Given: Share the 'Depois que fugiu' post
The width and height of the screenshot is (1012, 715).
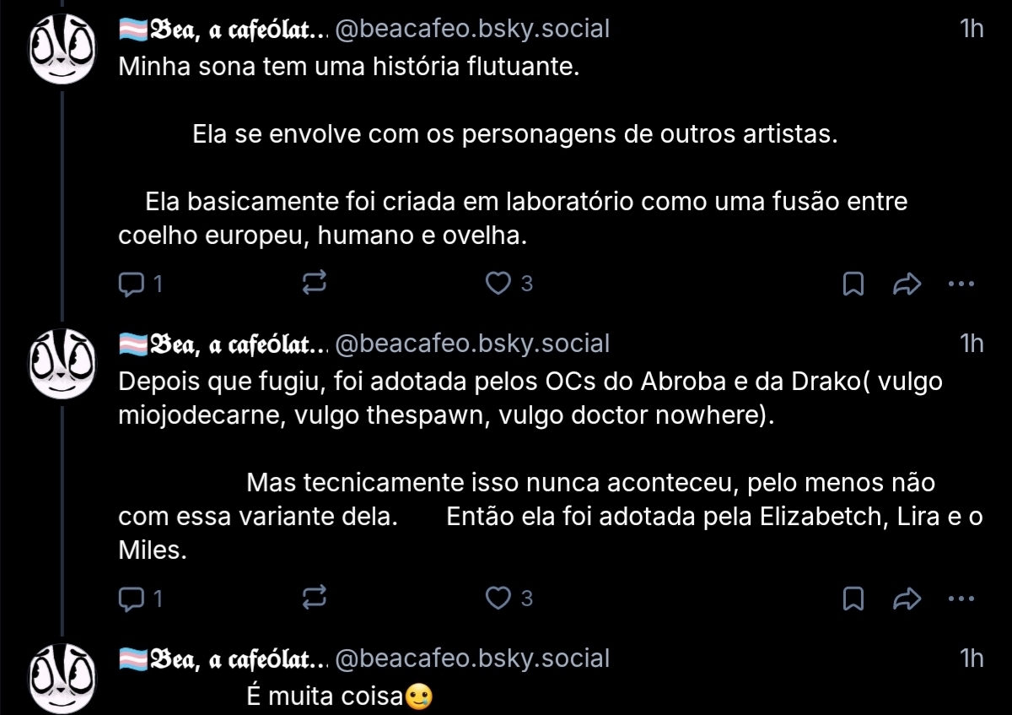Looking at the screenshot, I should pos(906,599).
